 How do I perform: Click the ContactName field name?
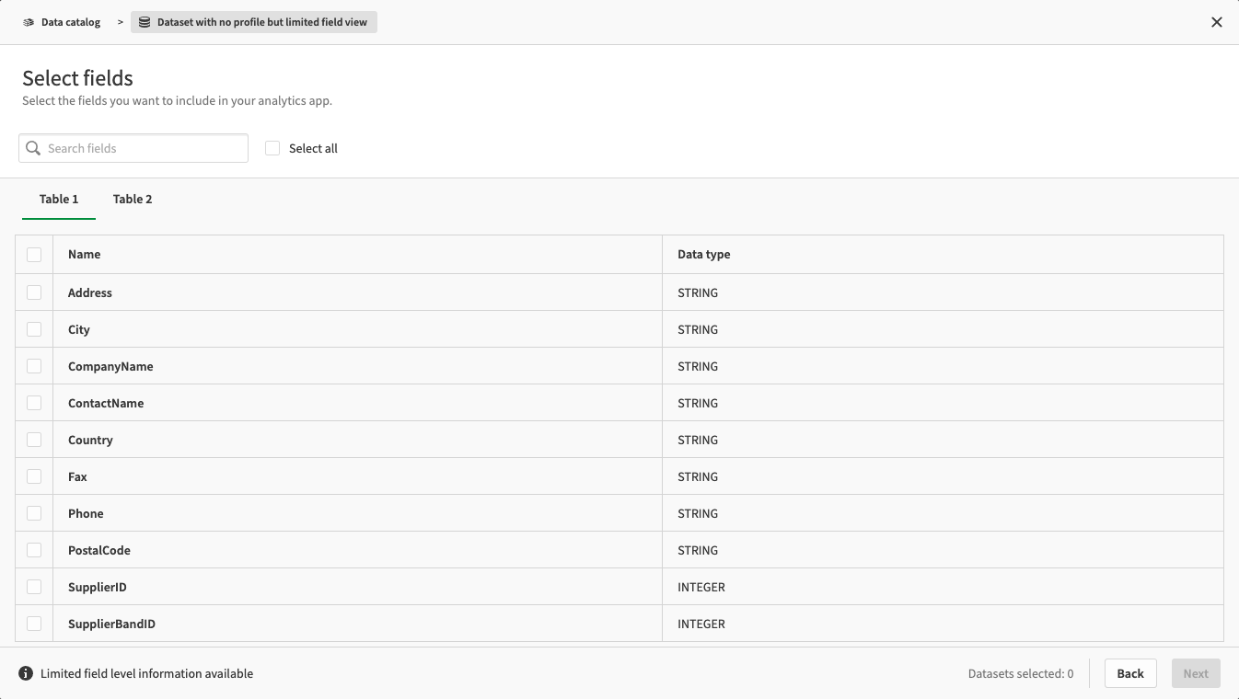click(x=106, y=403)
